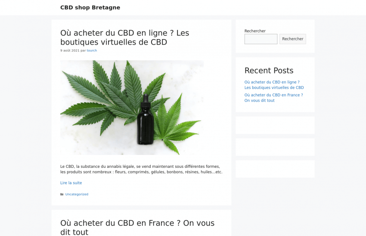Click the CBD shop Bretagne site title
This screenshot has height=236, width=366.
(90, 7)
